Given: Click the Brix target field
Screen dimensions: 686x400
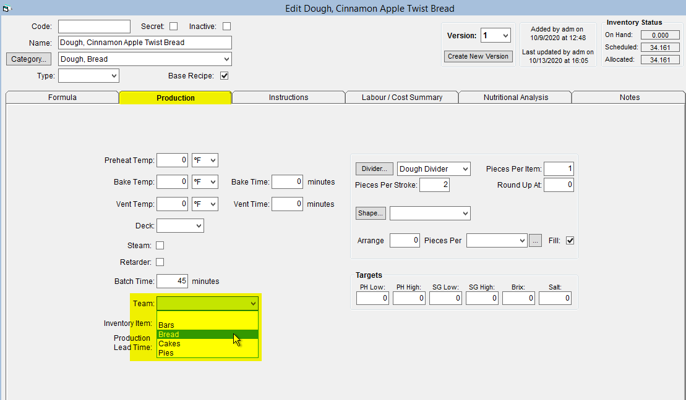Looking at the screenshot, I should (518, 298).
